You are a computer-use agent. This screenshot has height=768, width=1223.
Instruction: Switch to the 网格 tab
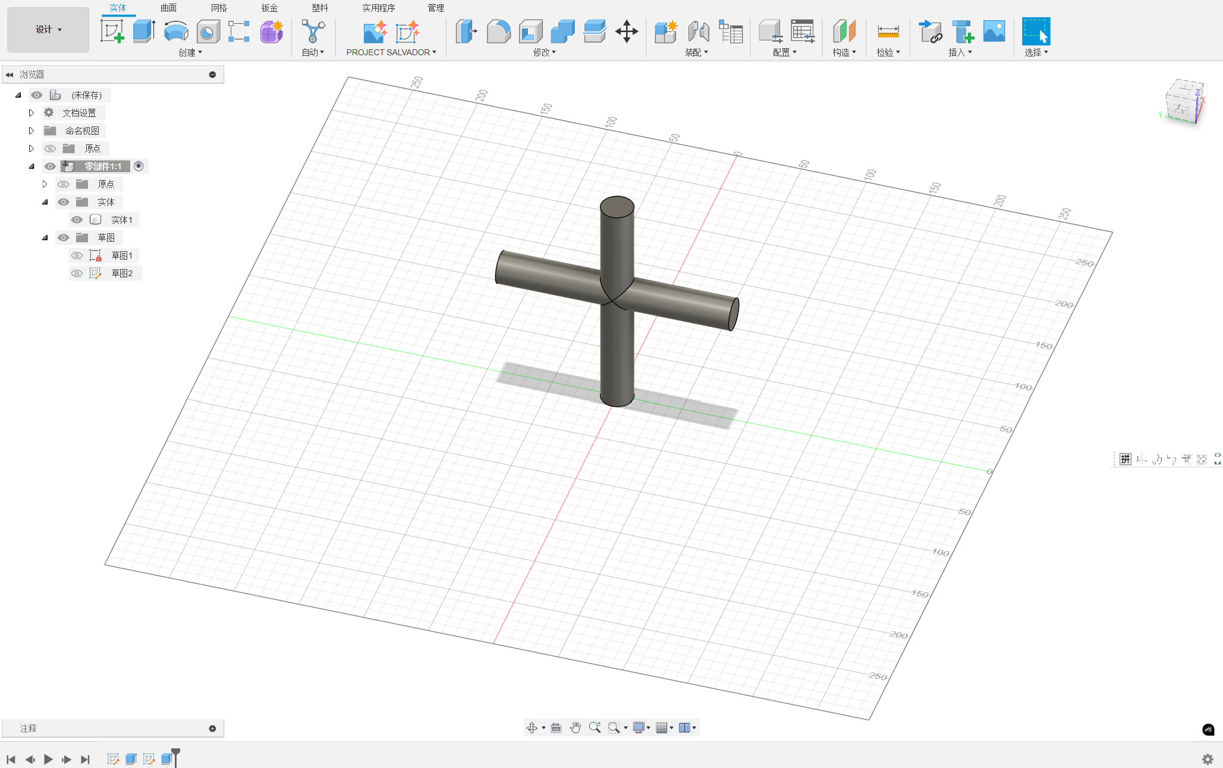[x=219, y=8]
